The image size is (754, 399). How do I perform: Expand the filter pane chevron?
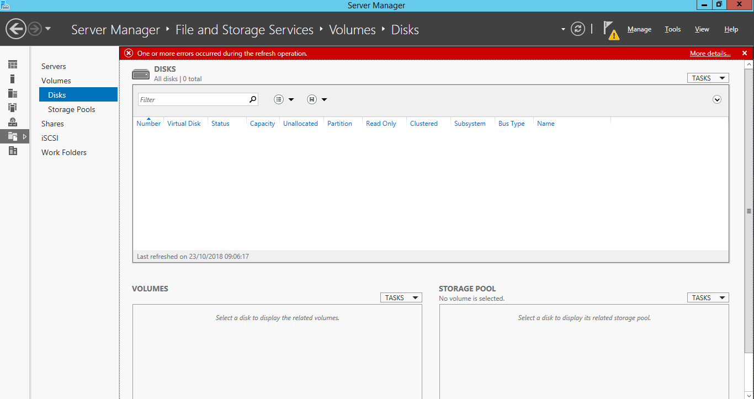coord(717,99)
